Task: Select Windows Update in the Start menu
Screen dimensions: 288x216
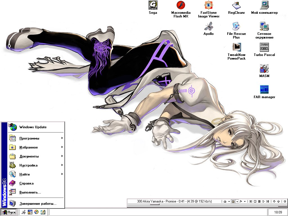Action: tap(33, 127)
